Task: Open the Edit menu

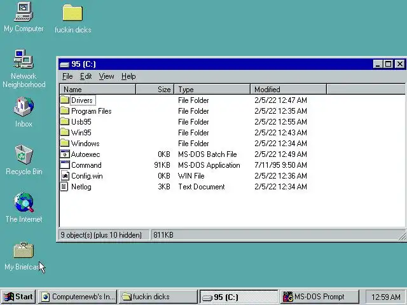Action: (86, 76)
